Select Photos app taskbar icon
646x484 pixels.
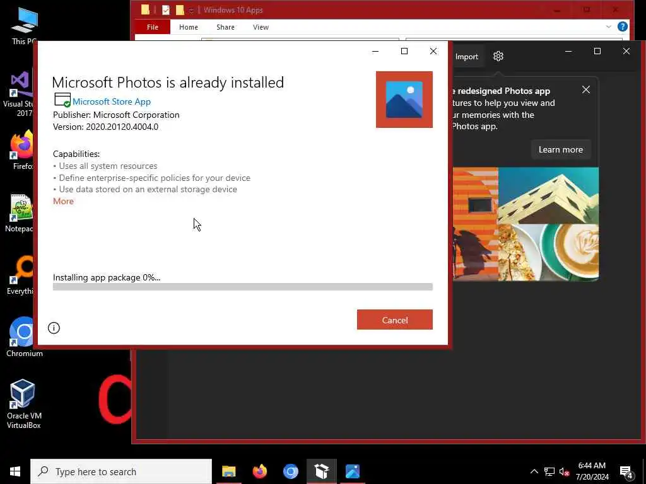coord(353,471)
